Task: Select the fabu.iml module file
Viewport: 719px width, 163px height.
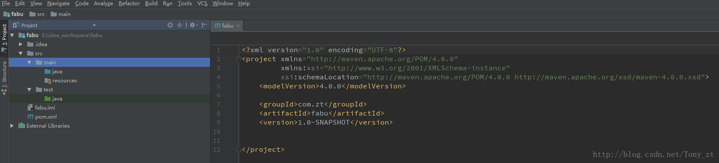Action: click(41, 108)
